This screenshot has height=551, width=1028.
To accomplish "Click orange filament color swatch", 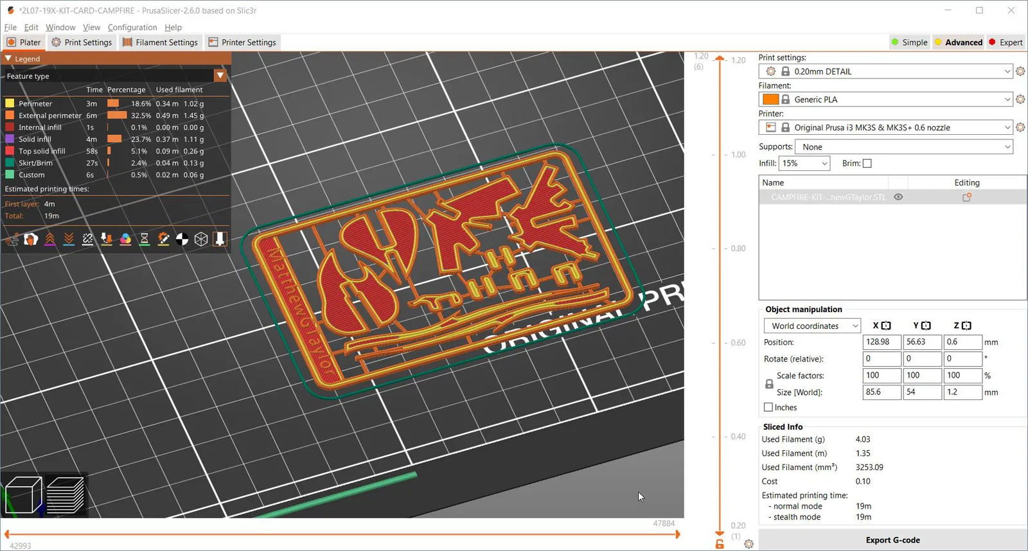I will click(x=770, y=100).
